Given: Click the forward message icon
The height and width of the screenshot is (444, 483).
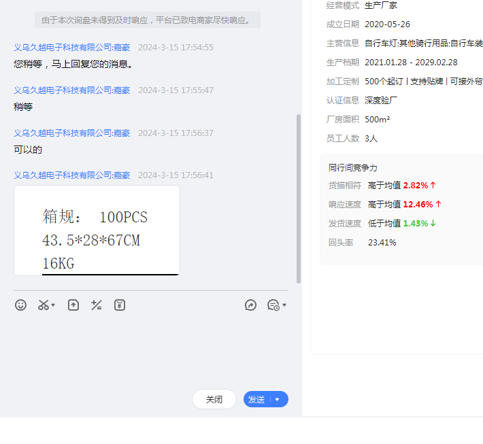Looking at the screenshot, I should pos(250,305).
